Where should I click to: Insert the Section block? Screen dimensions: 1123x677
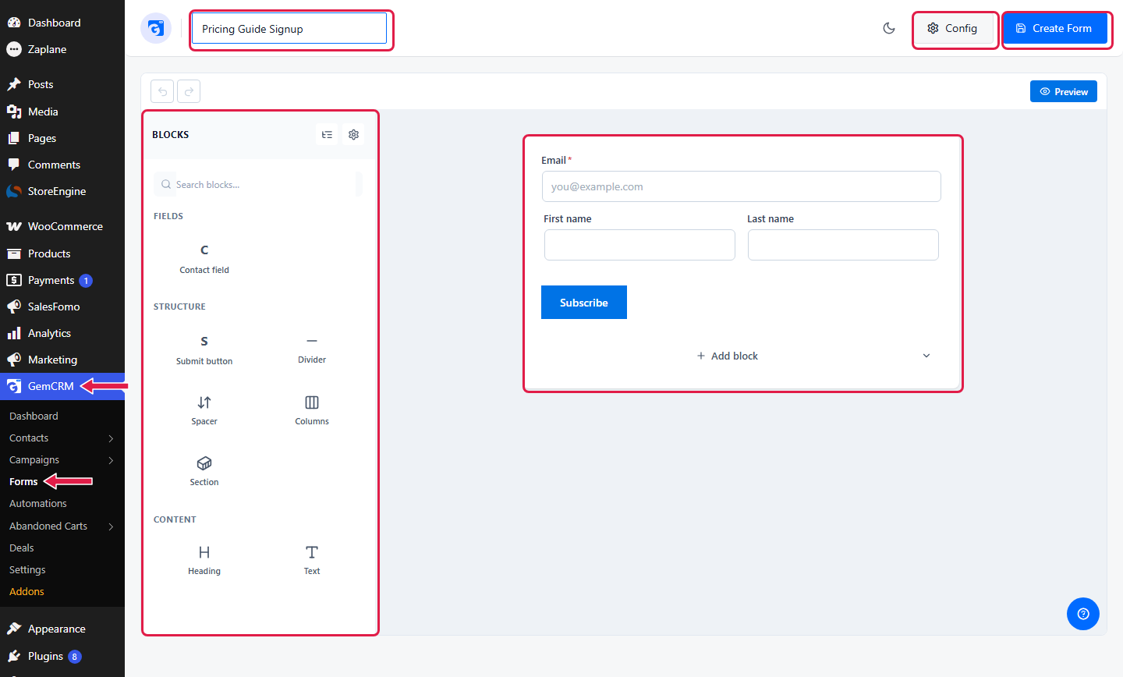coord(204,471)
